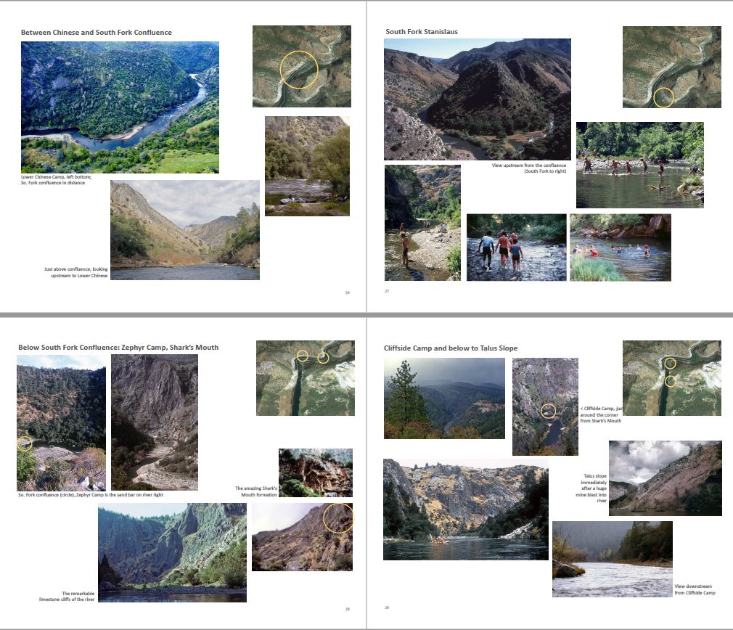Image resolution: width=733 pixels, height=630 pixels.
Task: Click the 'View upstream from the confluence' caption
Action: [529, 168]
